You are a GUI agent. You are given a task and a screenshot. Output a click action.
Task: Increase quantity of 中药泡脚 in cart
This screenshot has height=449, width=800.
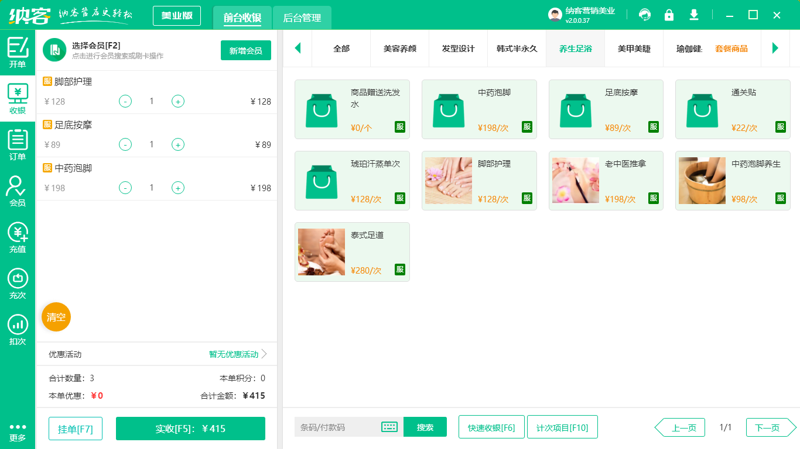tap(178, 188)
